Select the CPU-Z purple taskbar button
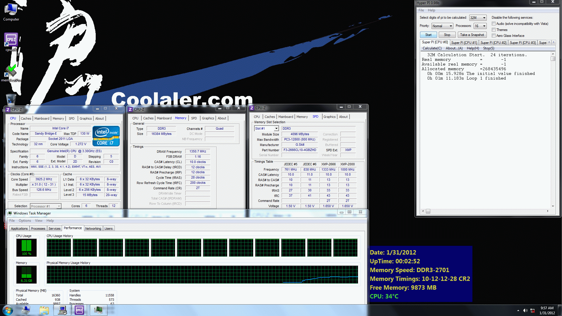Viewport: 562px width, 316px height. 79,310
